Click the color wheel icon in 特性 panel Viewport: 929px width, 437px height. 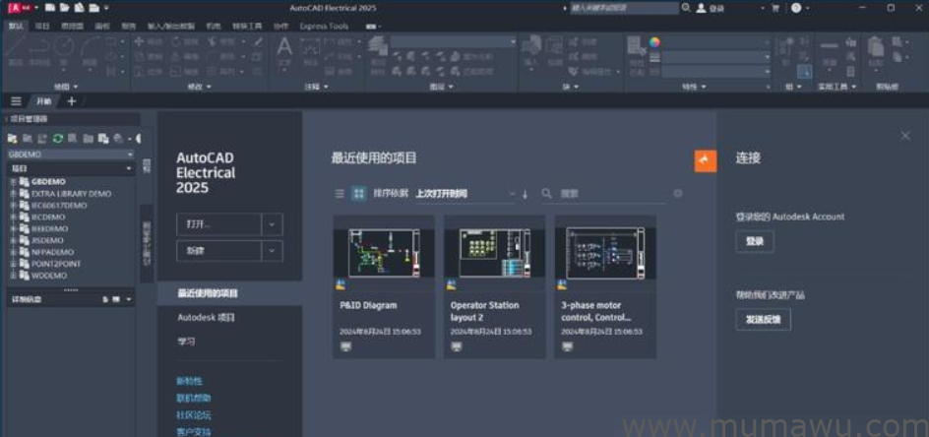point(654,42)
